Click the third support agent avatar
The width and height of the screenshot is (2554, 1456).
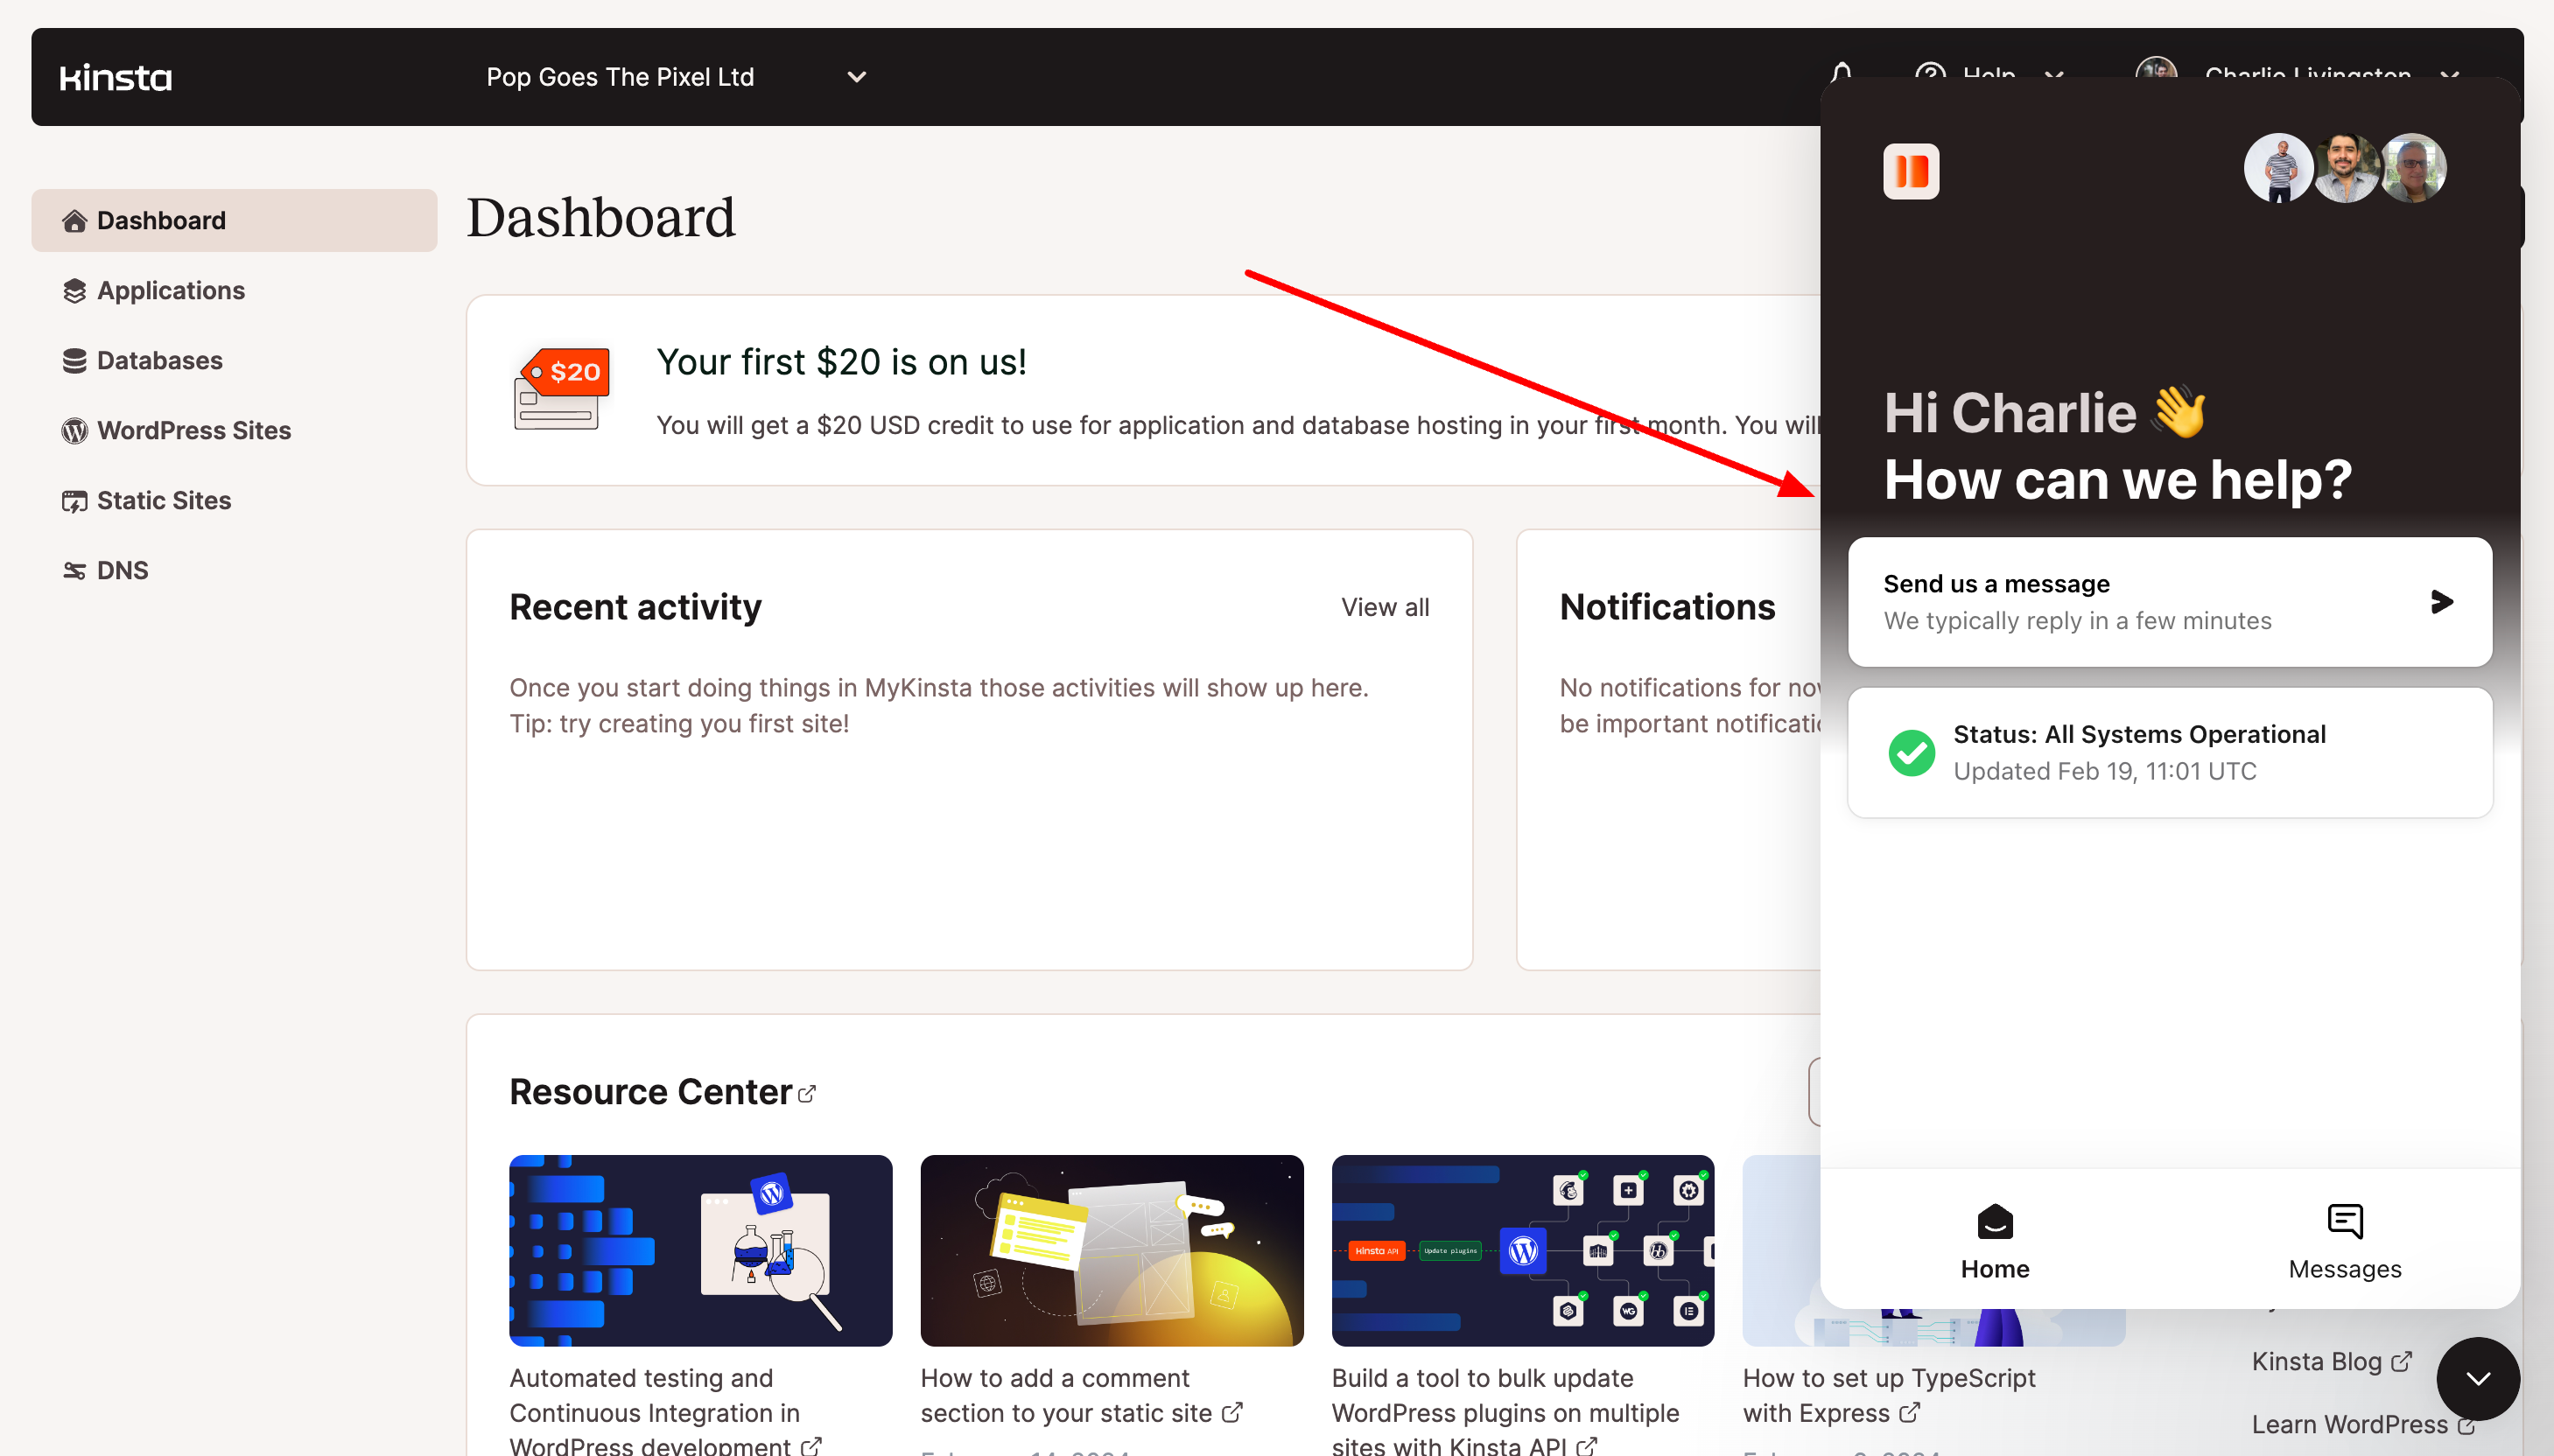pyautogui.click(x=2412, y=168)
